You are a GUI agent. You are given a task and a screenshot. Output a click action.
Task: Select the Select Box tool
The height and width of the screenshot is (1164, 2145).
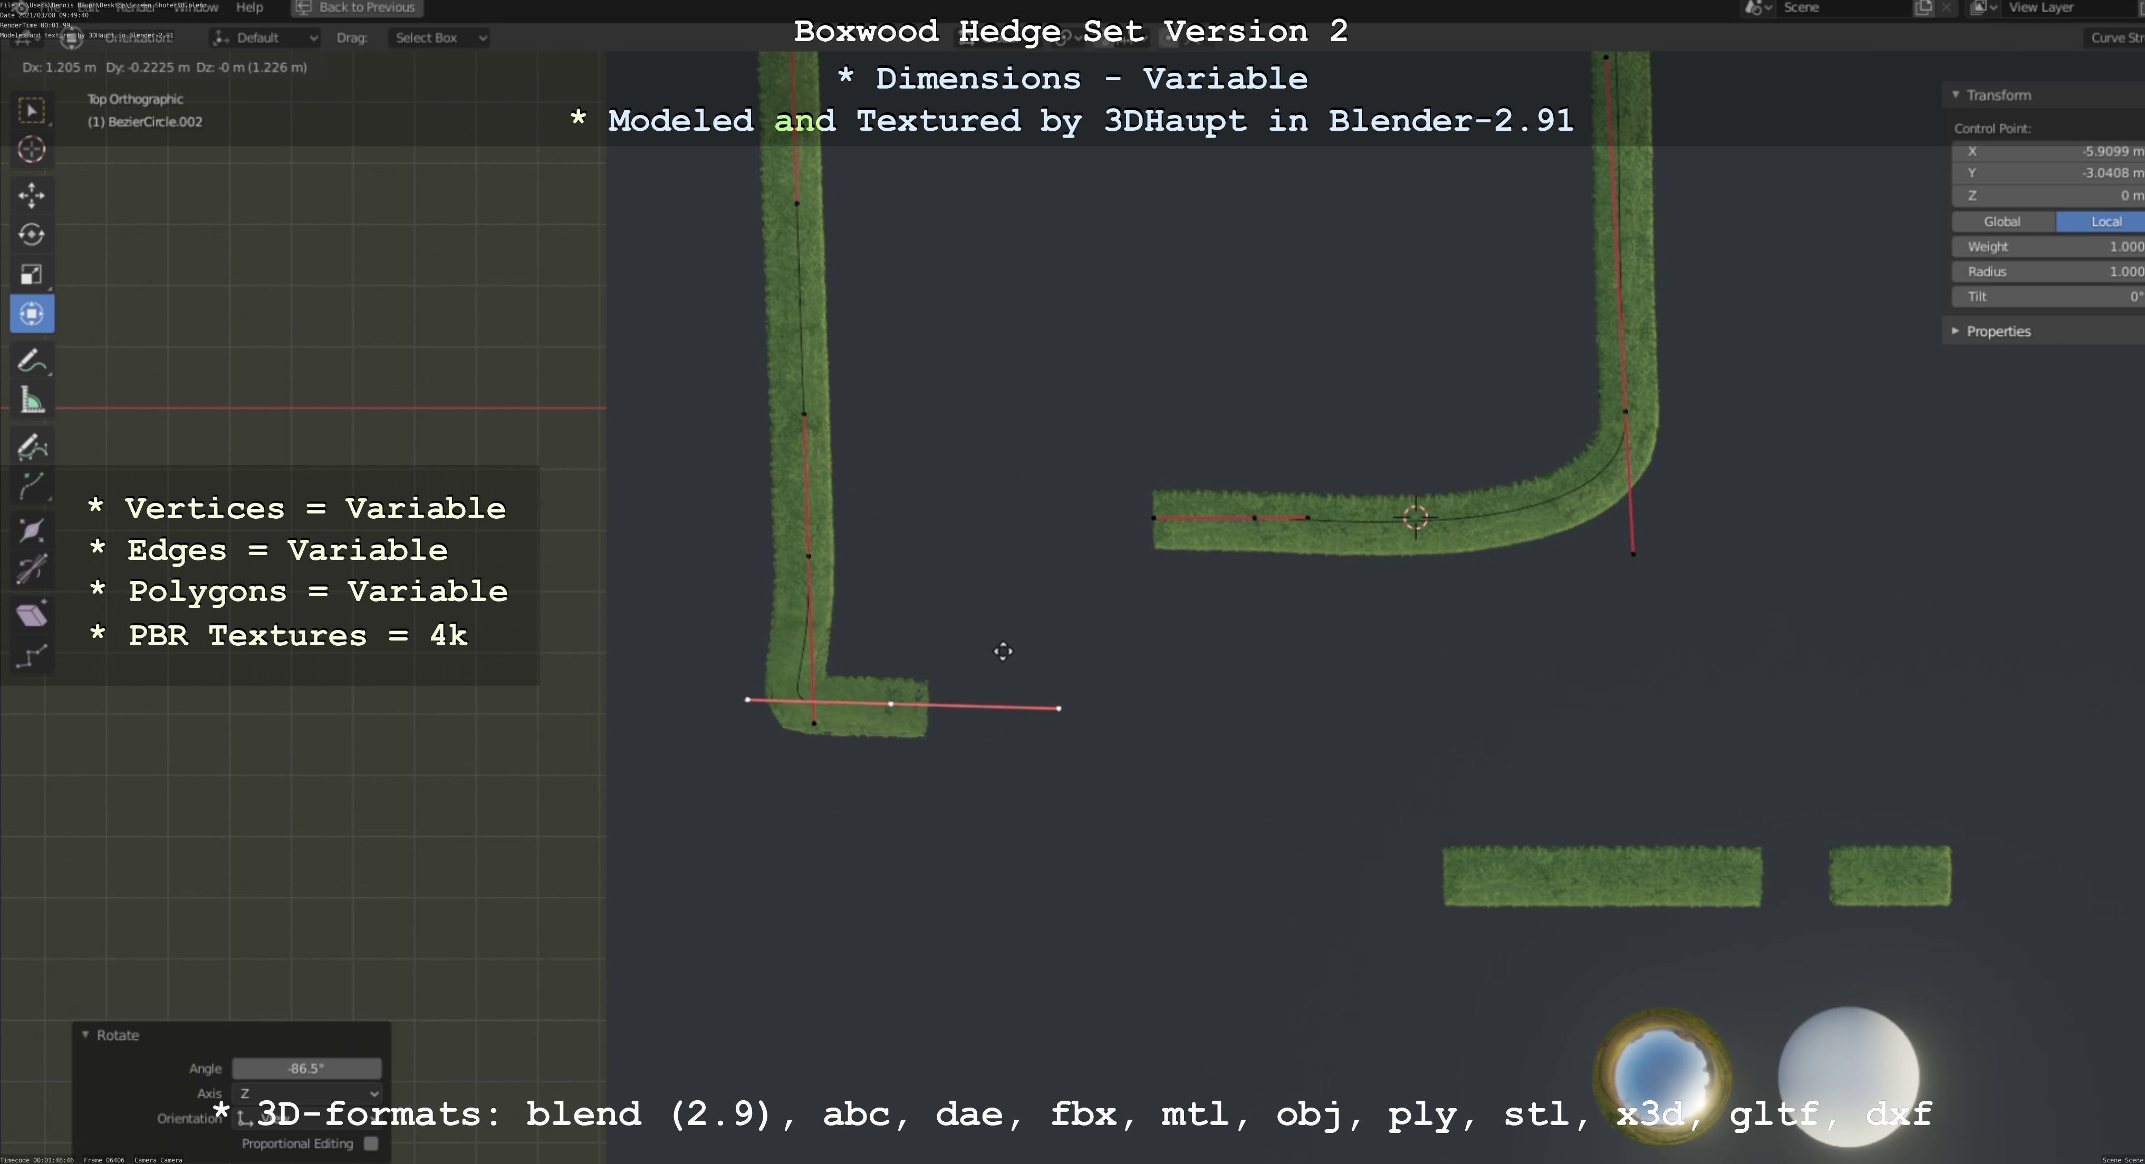(x=32, y=111)
